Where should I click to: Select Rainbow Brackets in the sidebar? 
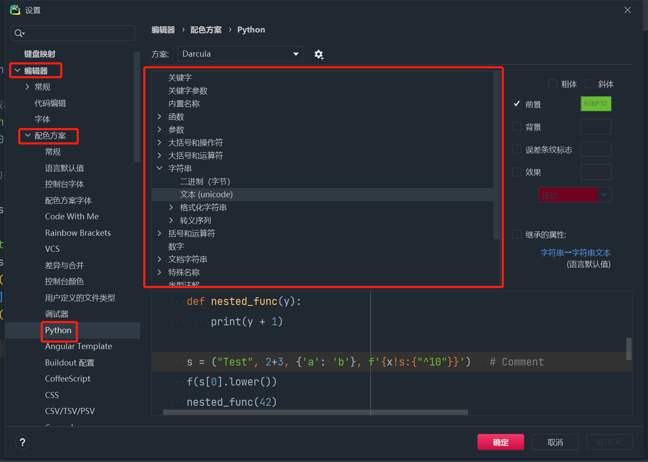tap(78, 233)
